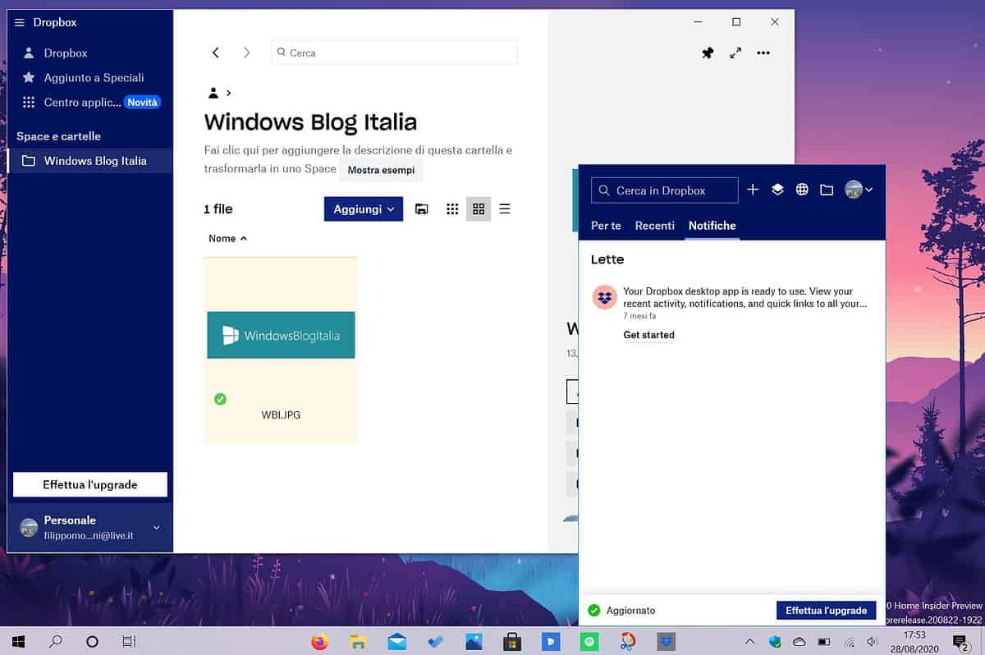Open the Centro applicazioni grid icon
The width and height of the screenshot is (985, 655).
click(29, 102)
